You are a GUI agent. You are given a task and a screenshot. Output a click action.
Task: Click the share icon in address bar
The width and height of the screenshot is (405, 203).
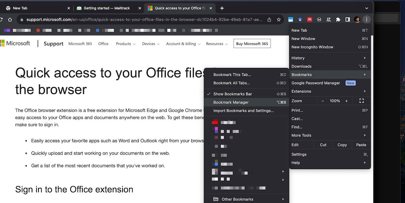click(269, 20)
